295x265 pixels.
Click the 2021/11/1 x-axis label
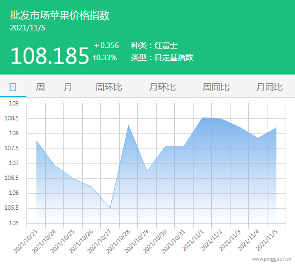click(193, 240)
